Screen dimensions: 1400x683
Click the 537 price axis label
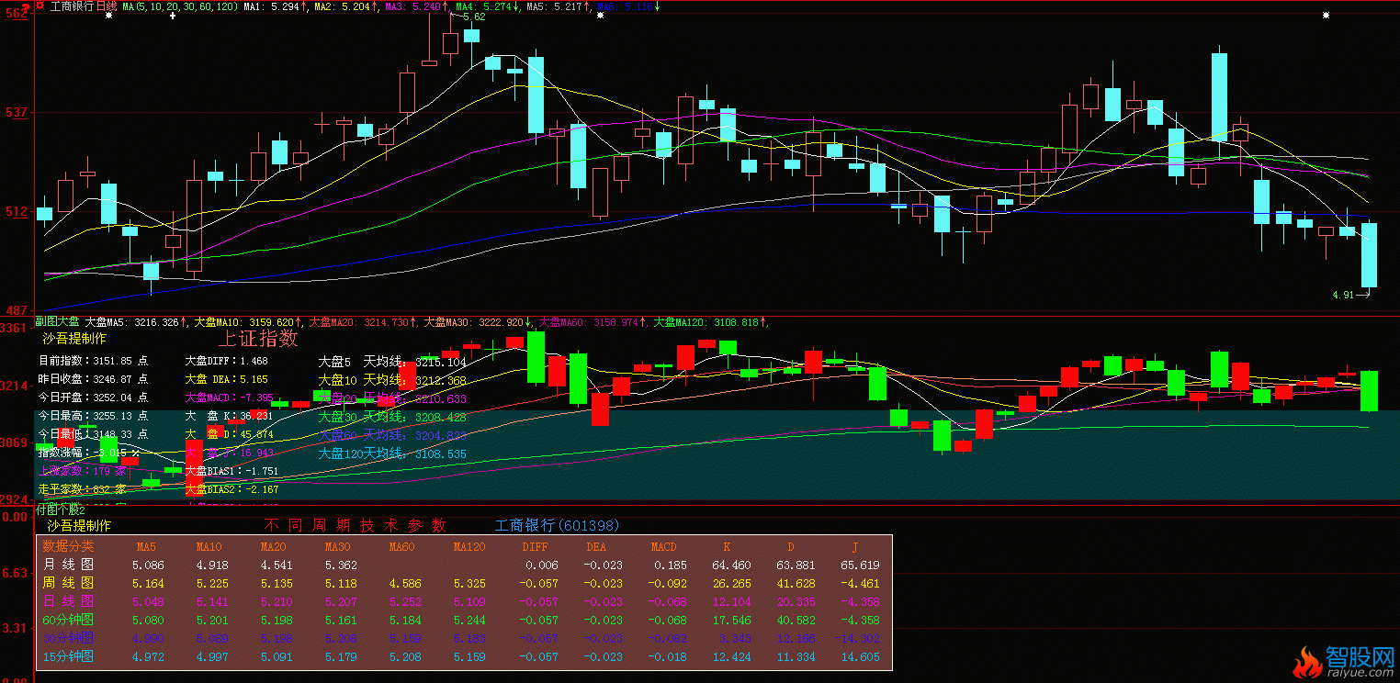pos(17,113)
